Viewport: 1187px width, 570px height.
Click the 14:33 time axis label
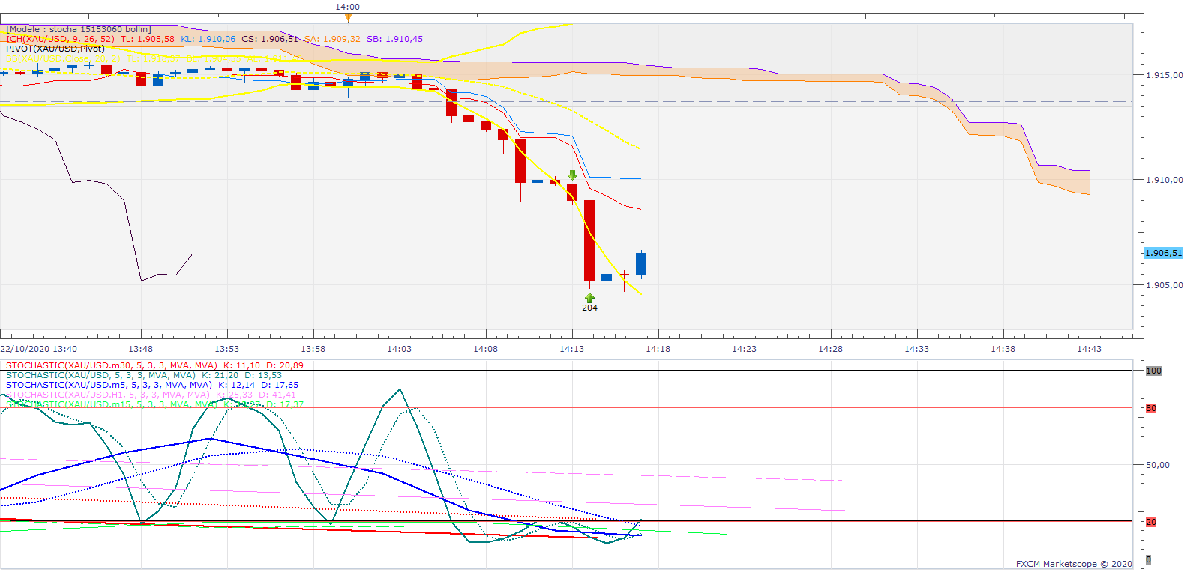(x=916, y=349)
